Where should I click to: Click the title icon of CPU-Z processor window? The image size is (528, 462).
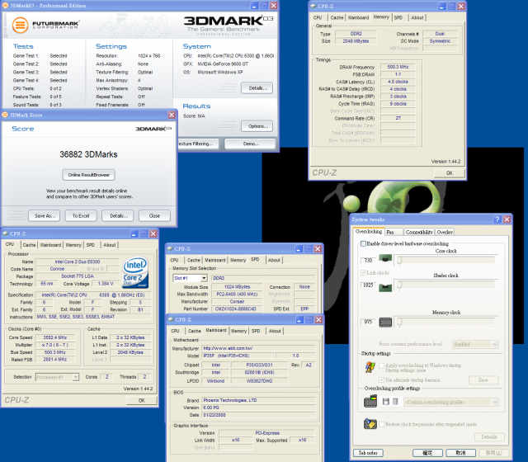point(6,233)
